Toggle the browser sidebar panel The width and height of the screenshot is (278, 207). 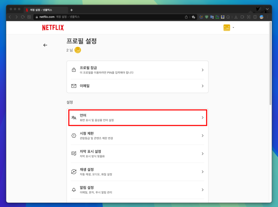[255, 17]
